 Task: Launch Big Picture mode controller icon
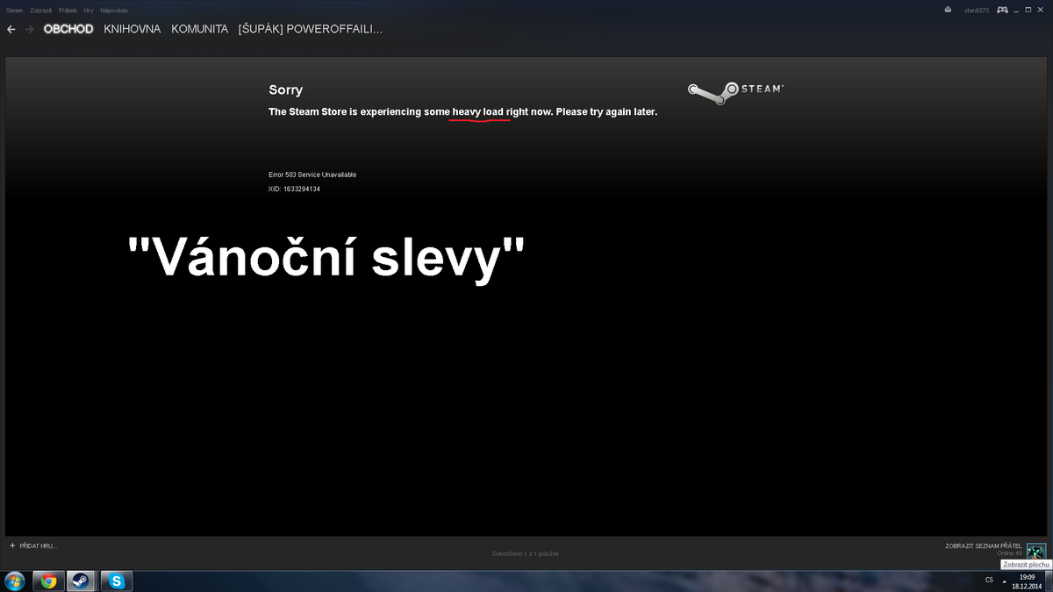click(1001, 10)
